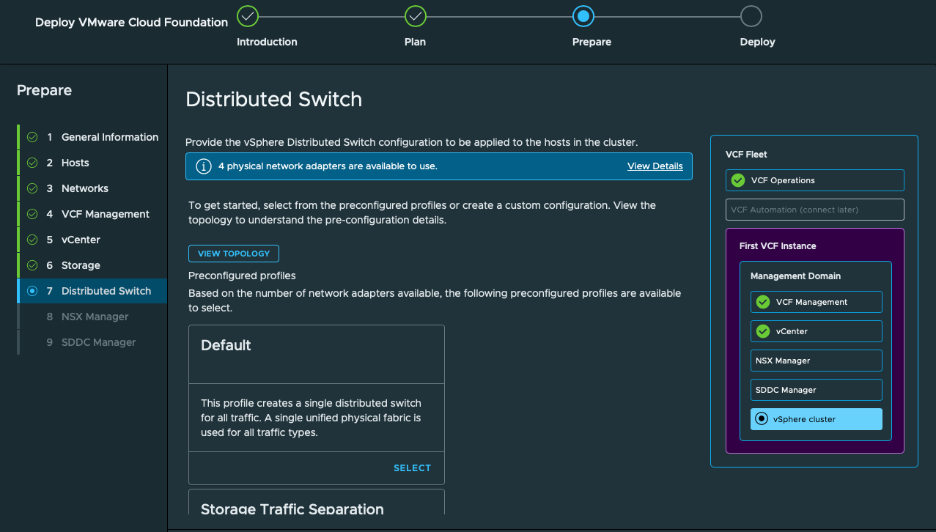Open Storage step in sidebar
This screenshot has width=936, height=532.
(92, 265)
